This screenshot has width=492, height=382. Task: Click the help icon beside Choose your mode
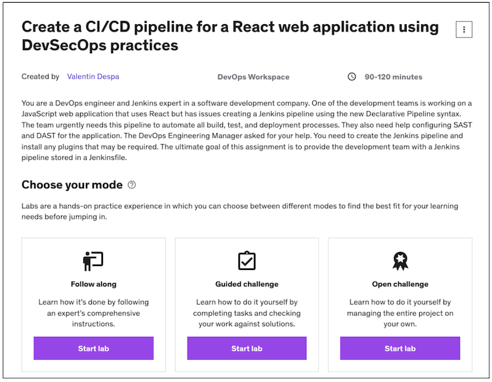click(132, 185)
